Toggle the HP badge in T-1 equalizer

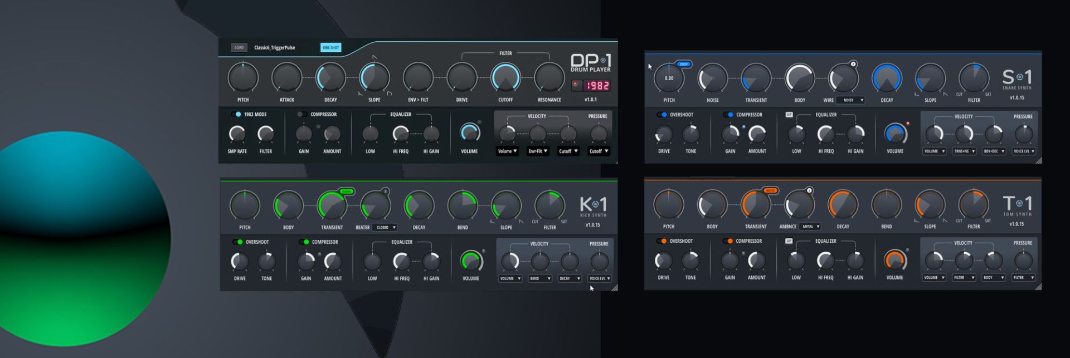(789, 241)
